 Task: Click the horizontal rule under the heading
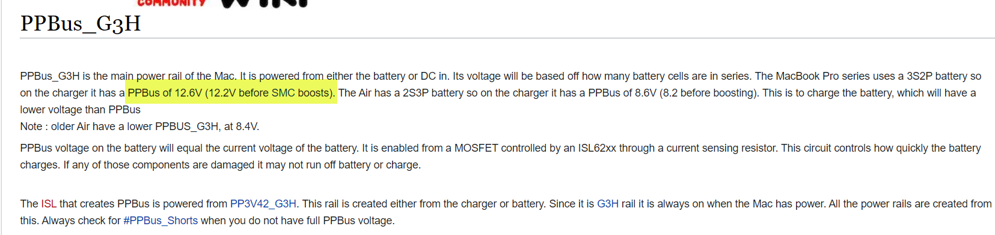pos(507,38)
